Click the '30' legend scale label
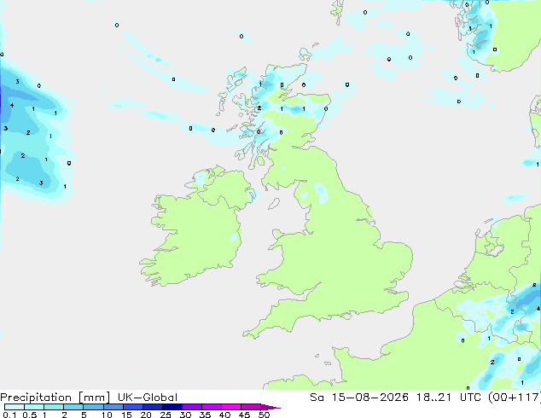This screenshot has width=541, height=418. [x=185, y=415]
